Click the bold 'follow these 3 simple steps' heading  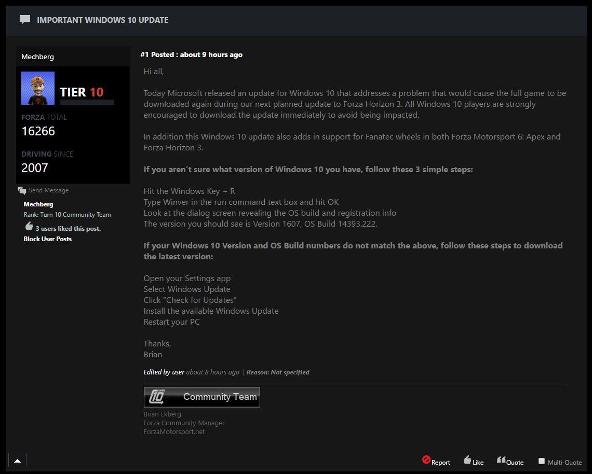pos(308,170)
